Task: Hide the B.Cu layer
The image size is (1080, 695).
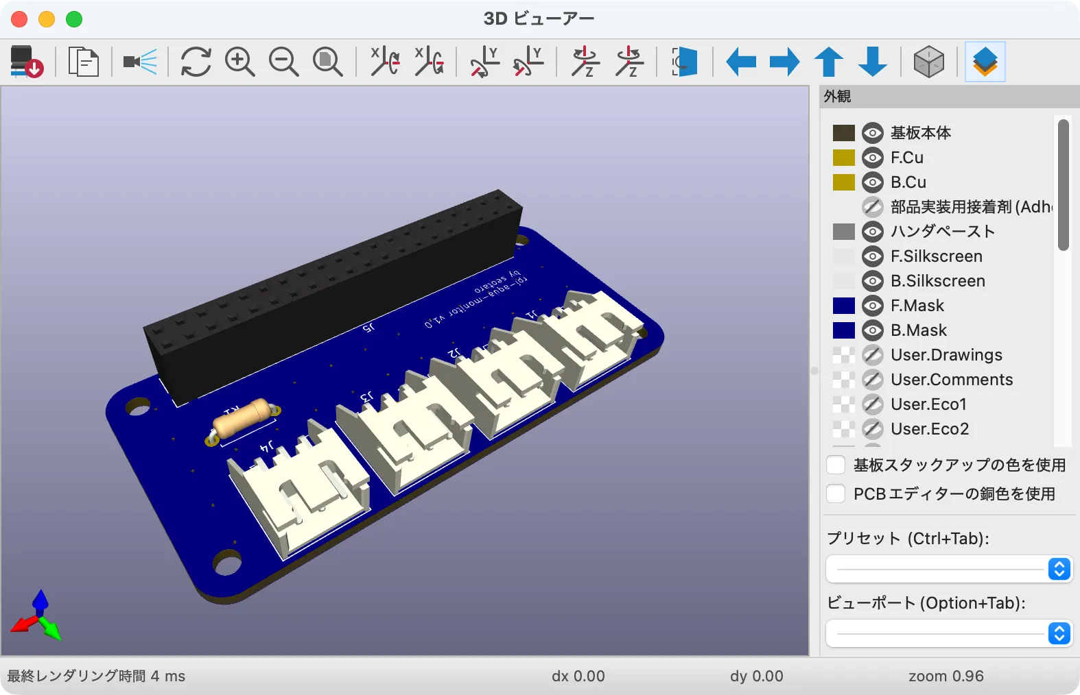Action: pyautogui.click(x=872, y=182)
